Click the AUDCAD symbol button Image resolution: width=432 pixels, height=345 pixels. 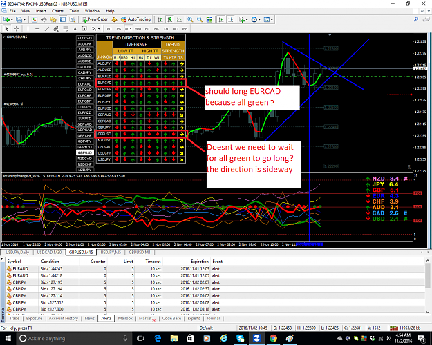coord(85,38)
